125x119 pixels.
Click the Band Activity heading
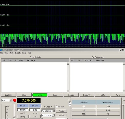[x=35, y=57]
